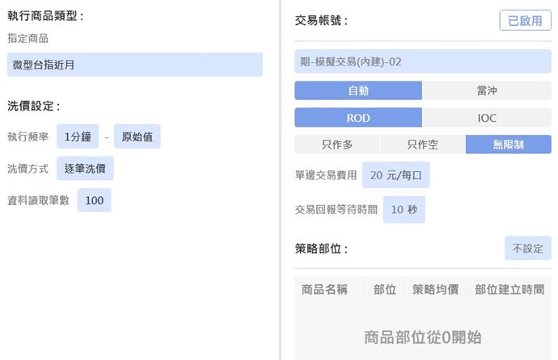
Task: Edit the 10 秒 report wait time
Action: click(404, 209)
